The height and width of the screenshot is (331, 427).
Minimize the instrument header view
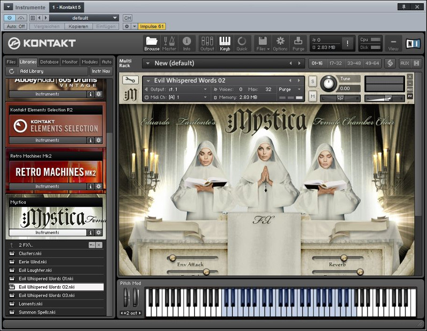coord(410,83)
